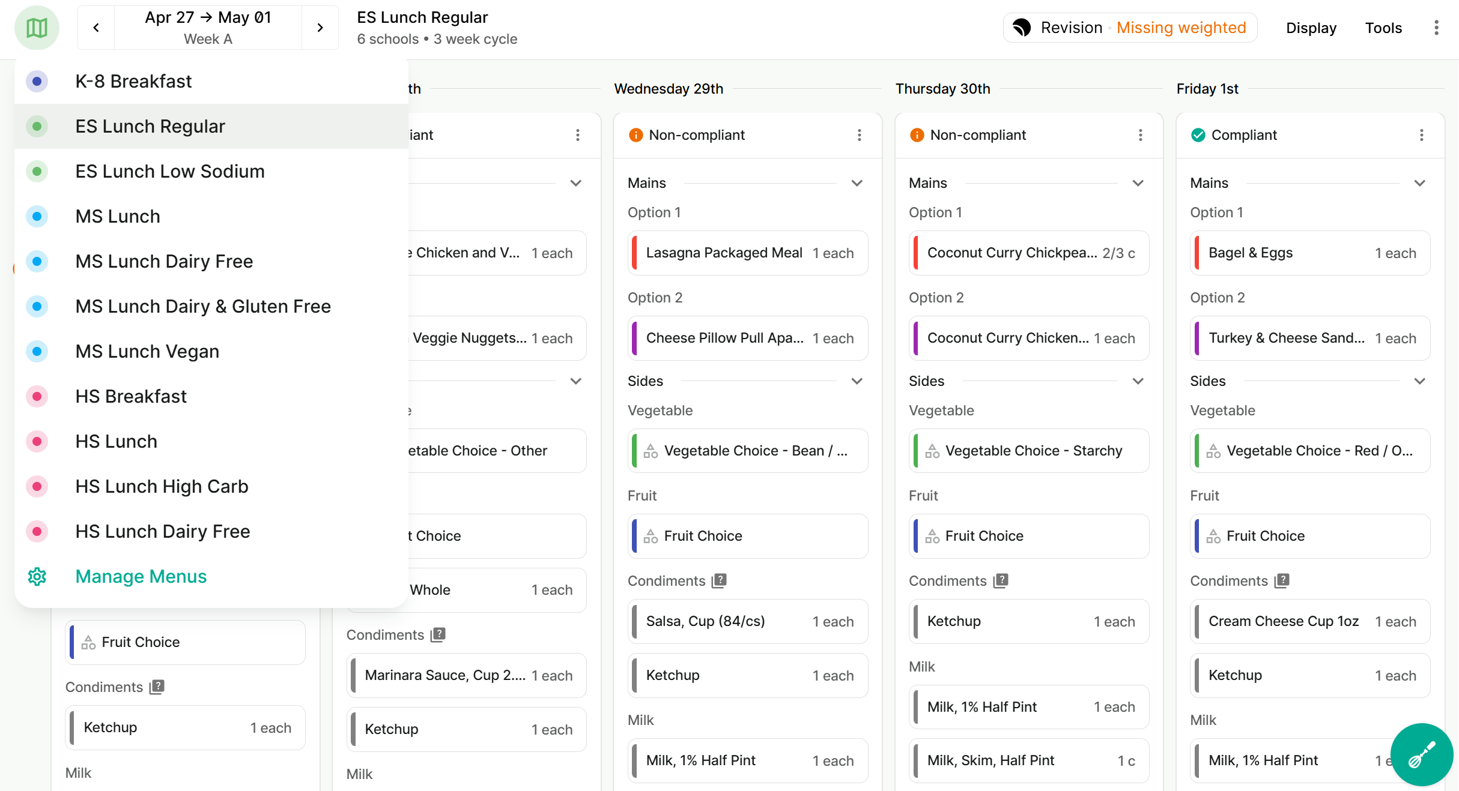The width and height of the screenshot is (1459, 791).
Task: Go to next week arrow
Action: click(x=320, y=28)
